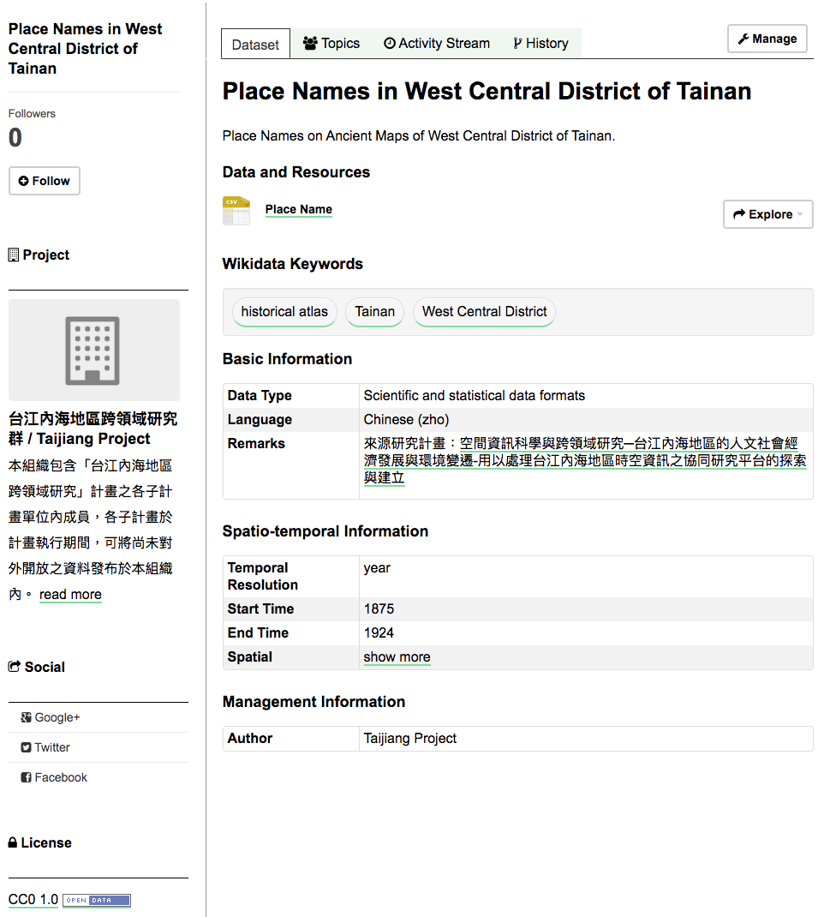This screenshot has width=824, height=917.
Task: Click the clock icon on Activity Stream tab
Action: click(390, 43)
